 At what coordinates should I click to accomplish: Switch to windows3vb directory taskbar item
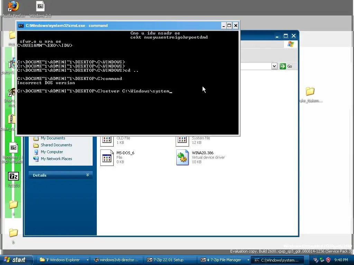[x=117, y=260]
